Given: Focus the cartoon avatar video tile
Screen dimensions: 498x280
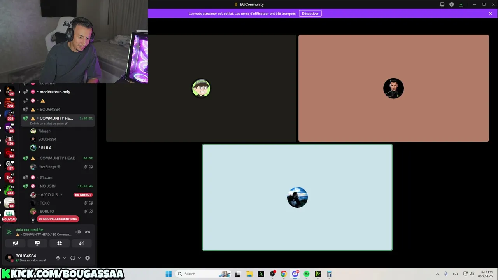Looking at the screenshot, I should 201,88.
